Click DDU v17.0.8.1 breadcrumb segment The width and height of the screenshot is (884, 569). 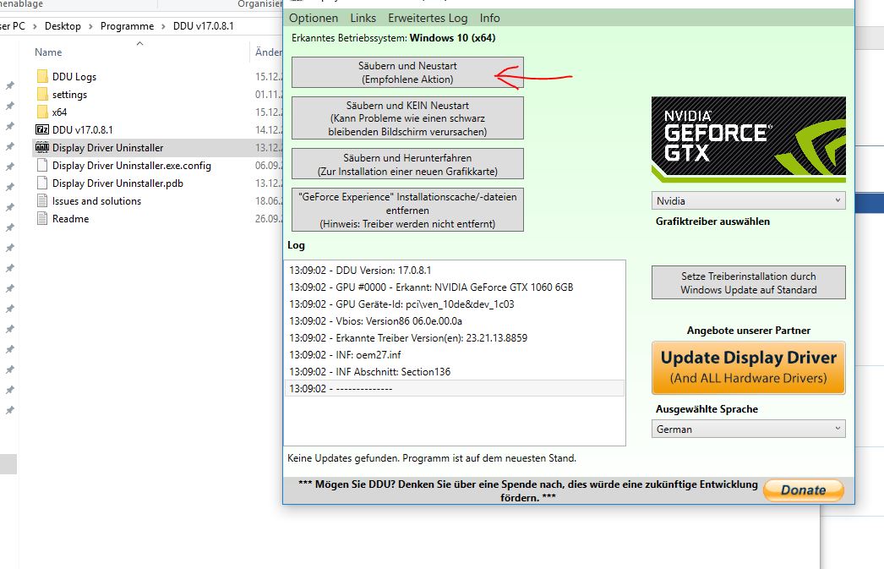coord(203,26)
